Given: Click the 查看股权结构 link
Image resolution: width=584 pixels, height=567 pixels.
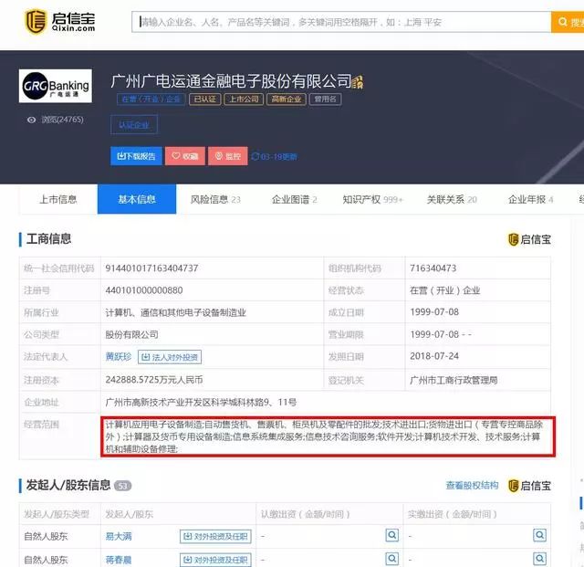Looking at the screenshot, I should [472, 485].
